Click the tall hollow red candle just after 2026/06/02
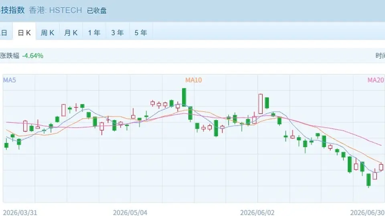 pyautogui.click(x=261, y=104)
